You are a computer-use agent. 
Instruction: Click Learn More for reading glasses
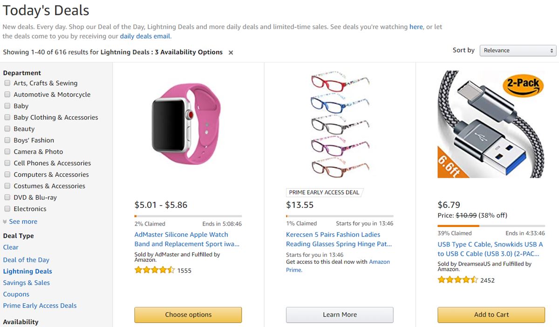pos(340,314)
